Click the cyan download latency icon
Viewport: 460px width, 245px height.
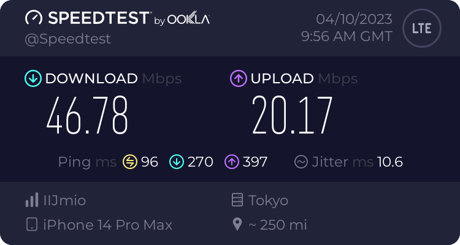(x=177, y=162)
